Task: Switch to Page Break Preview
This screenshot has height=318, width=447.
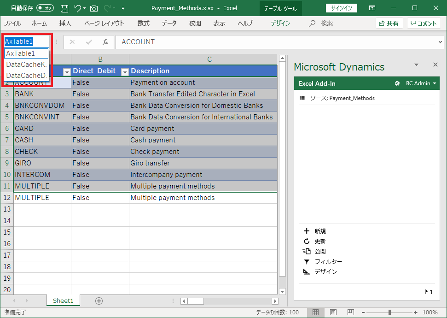Action: pos(351,312)
